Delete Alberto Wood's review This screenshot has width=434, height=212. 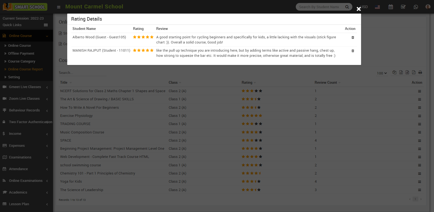point(353,38)
